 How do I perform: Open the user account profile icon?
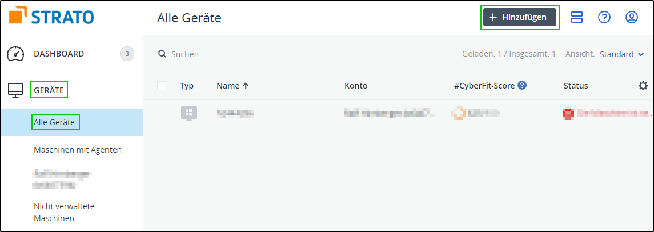632,18
